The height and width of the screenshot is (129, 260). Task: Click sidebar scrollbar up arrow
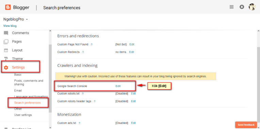[50, 31]
